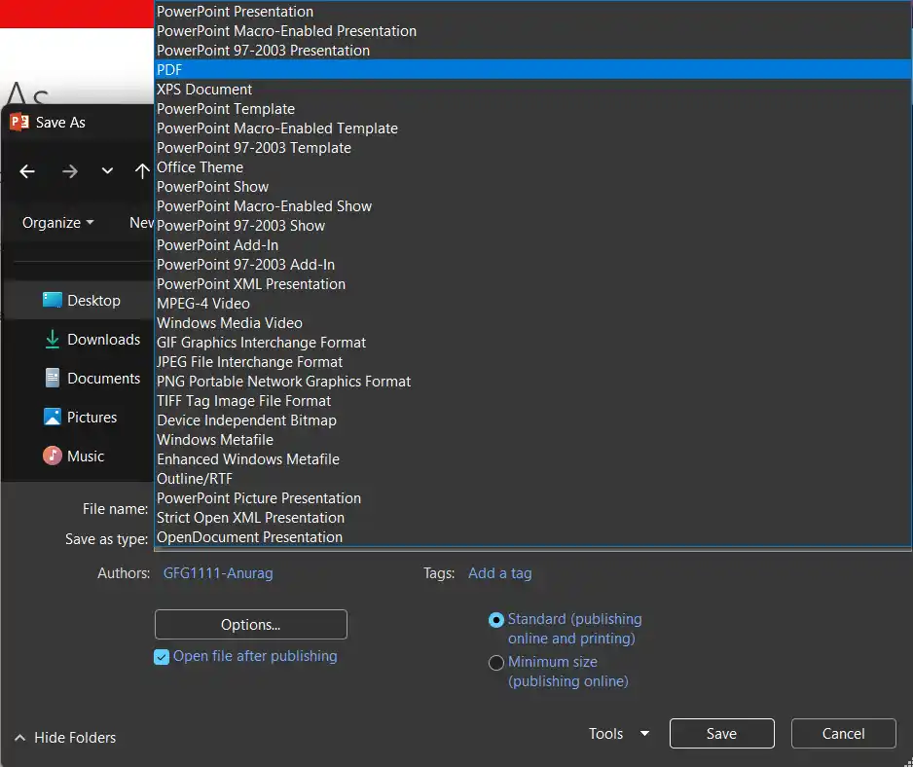Choose PowerPoint Picture Presentation type
Viewport: 913px width, 767px height.
point(532,498)
